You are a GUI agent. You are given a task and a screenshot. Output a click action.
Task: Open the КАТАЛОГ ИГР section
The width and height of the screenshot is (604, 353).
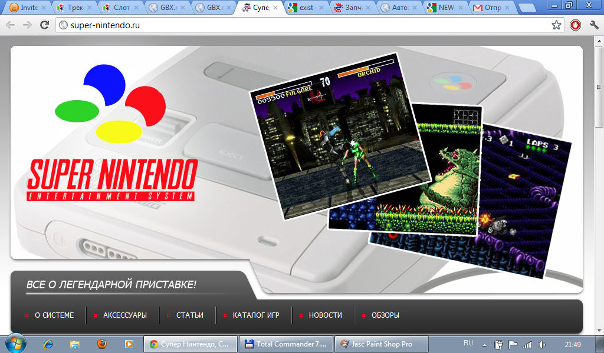coord(256,315)
